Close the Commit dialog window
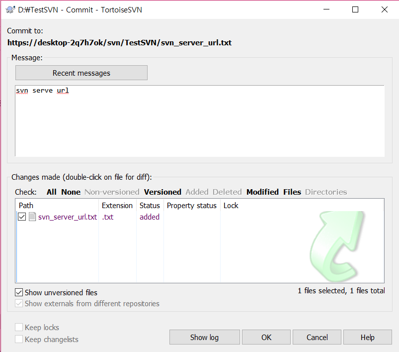Viewport: 399px width, 352px height. tap(385, 9)
